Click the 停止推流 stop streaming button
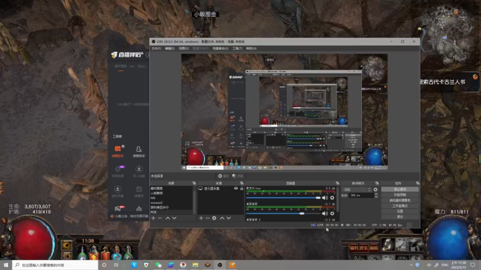 click(400, 189)
